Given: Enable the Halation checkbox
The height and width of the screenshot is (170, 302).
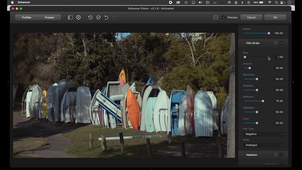Looking at the screenshot, I should 282,155.
